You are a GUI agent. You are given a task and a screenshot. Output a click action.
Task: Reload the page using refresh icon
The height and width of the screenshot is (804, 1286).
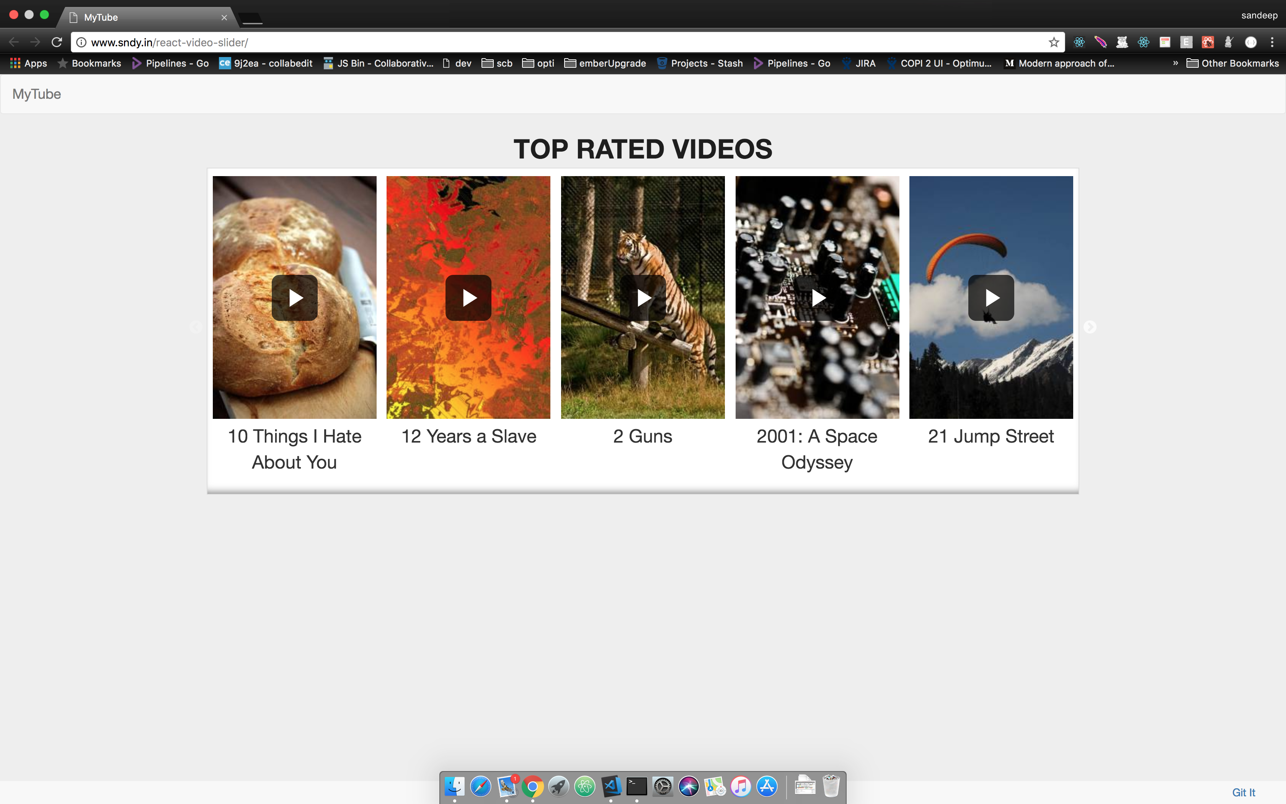(x=57, y=42)
